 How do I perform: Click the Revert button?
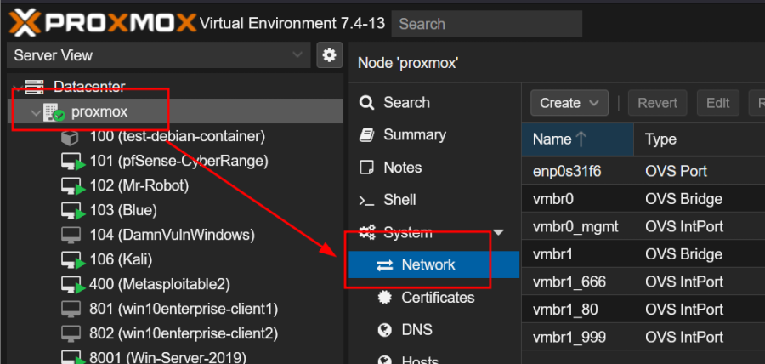(x=657, y=103)
